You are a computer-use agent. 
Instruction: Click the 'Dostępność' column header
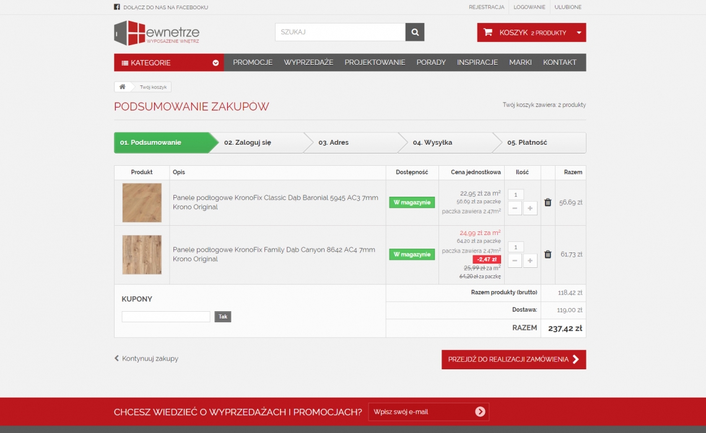[x=412, y=172]
